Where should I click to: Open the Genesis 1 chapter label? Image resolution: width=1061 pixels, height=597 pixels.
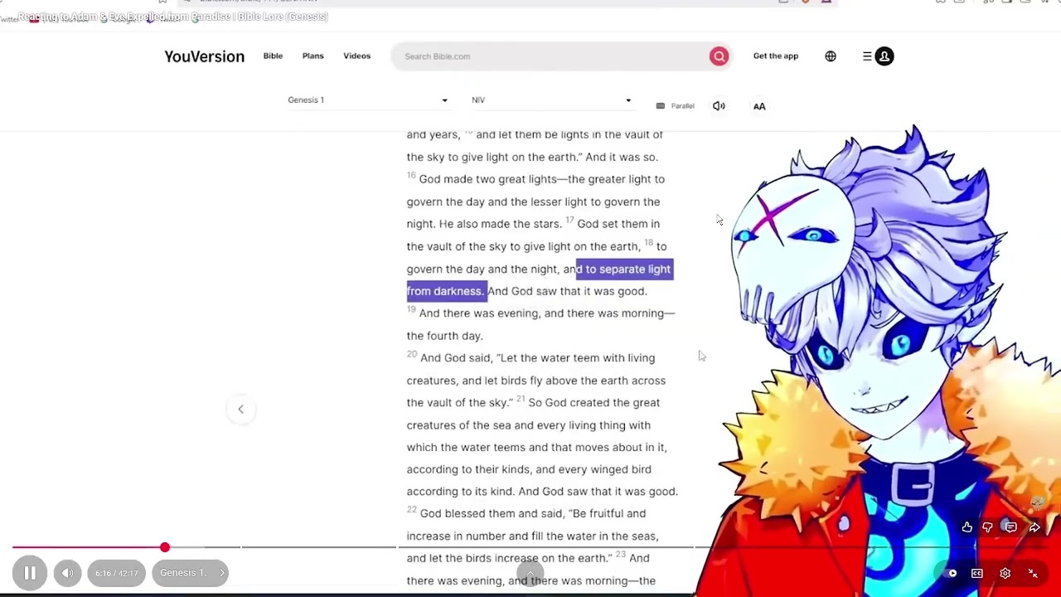click(x=190, y=573)
